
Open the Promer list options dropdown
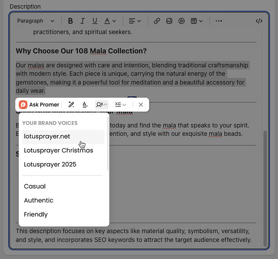[120, 105]
